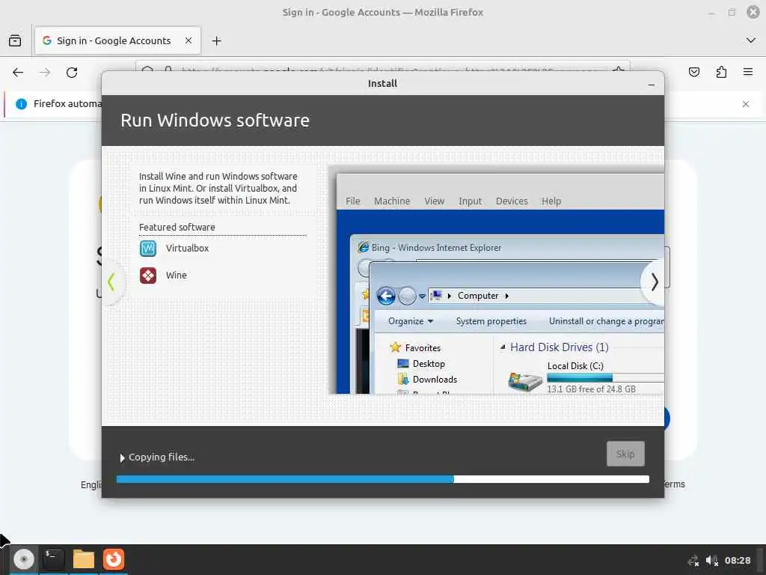Viewport: 766px width, 575px height.
Task: Dismiss the Firefox automation notification bar
Action: click(x=746, y=104)
